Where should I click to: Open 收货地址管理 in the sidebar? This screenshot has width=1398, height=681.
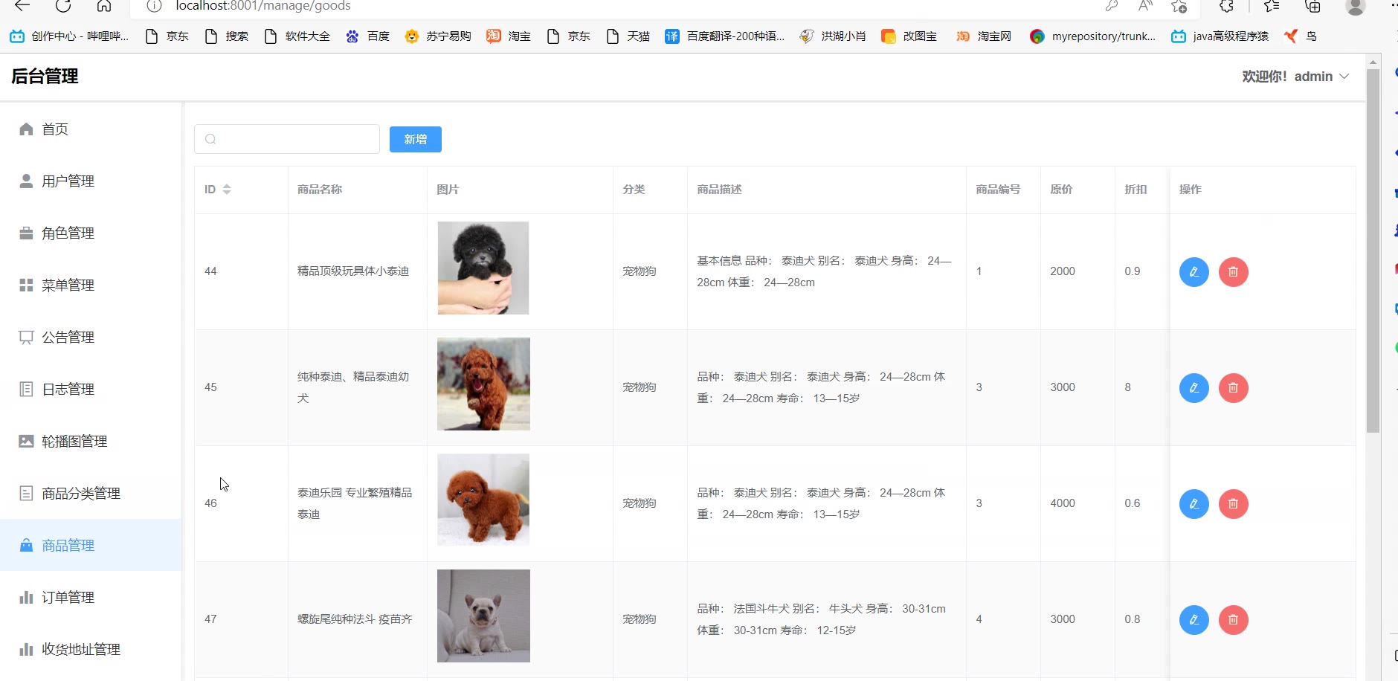pyautogui.click(x=91, y=650)
